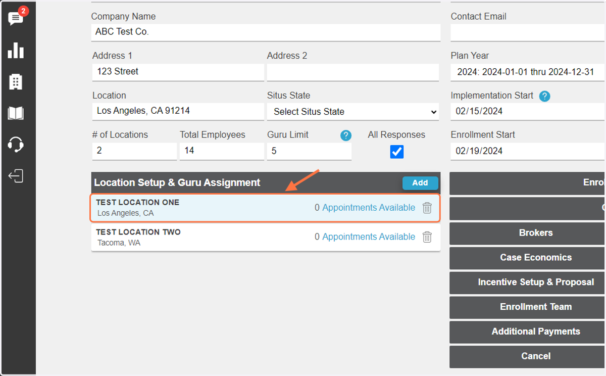This screenshot has width=606, height=376.
Task: Select the TEST LOCATION TWO row
Action: coord(266,237)
